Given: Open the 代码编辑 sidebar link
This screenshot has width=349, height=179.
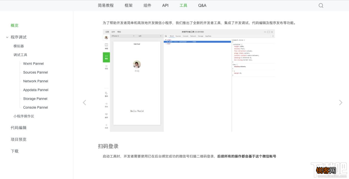Looking at the screenshot, I should pos(19,128).
